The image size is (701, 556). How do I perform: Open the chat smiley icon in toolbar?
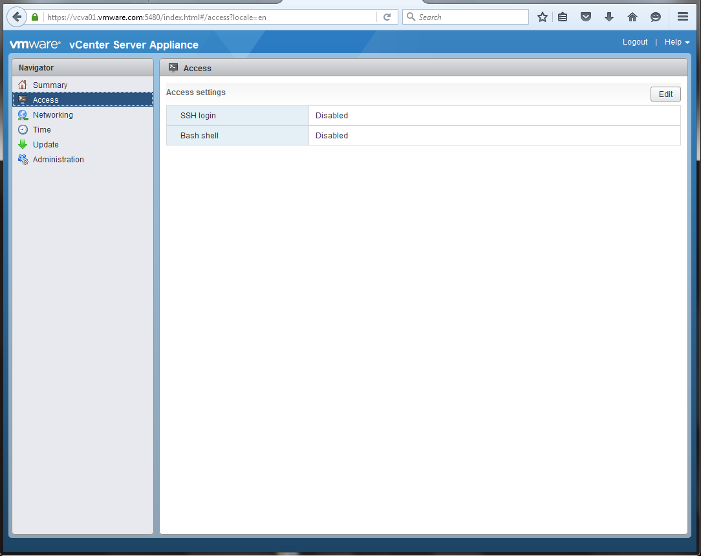tap(655, 17)
